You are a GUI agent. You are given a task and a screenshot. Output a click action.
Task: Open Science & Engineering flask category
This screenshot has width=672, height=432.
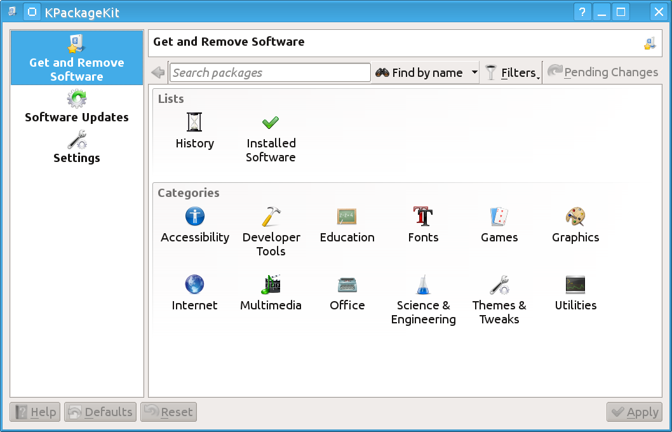point(423,300)
